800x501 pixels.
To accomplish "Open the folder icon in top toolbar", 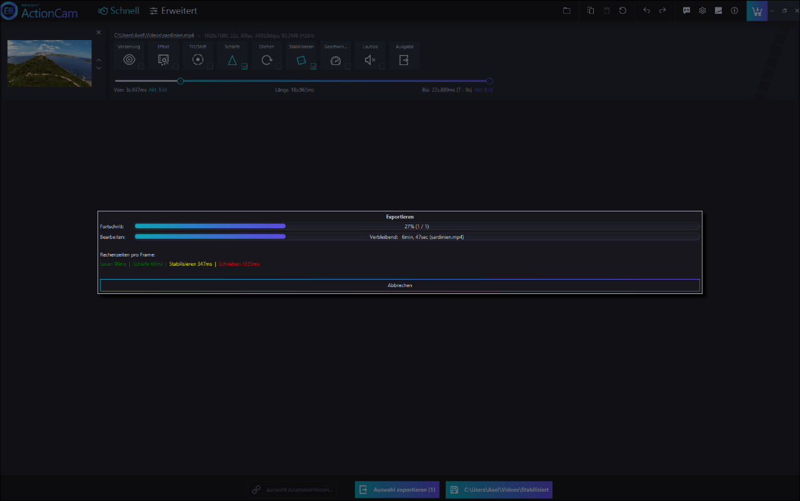I will (566, 11).
